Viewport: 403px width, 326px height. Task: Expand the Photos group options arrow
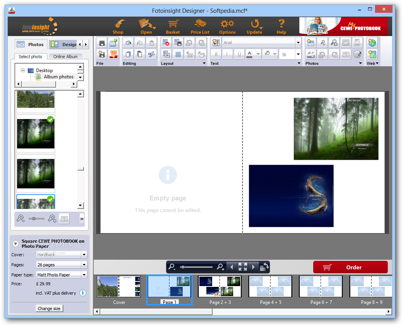(x=360, y=63)
